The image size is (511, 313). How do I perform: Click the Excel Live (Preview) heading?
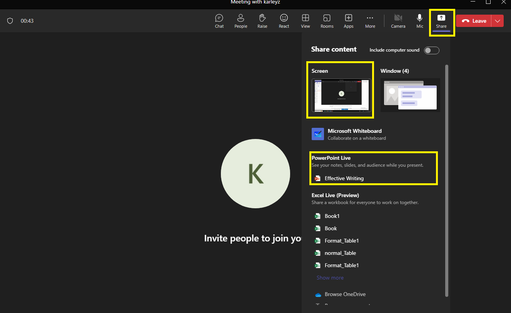coord(335,195)
